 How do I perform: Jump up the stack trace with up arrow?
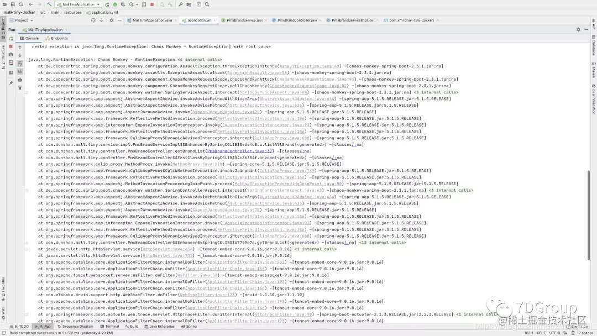pyautogui.click(x=20, y=47)
